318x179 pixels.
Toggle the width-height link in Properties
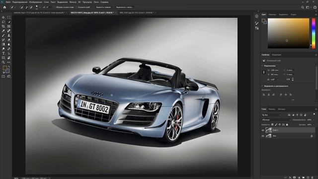coord(264,72)
